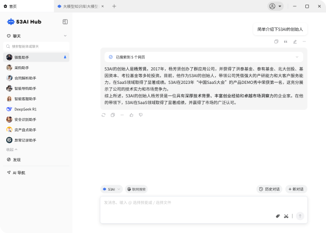Open 历史对话 history
326x233 pixels.
pos(269,189)
